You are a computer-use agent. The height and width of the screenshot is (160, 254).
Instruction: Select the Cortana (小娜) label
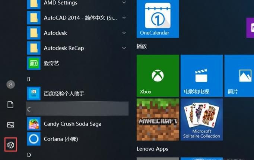point(61,139)
